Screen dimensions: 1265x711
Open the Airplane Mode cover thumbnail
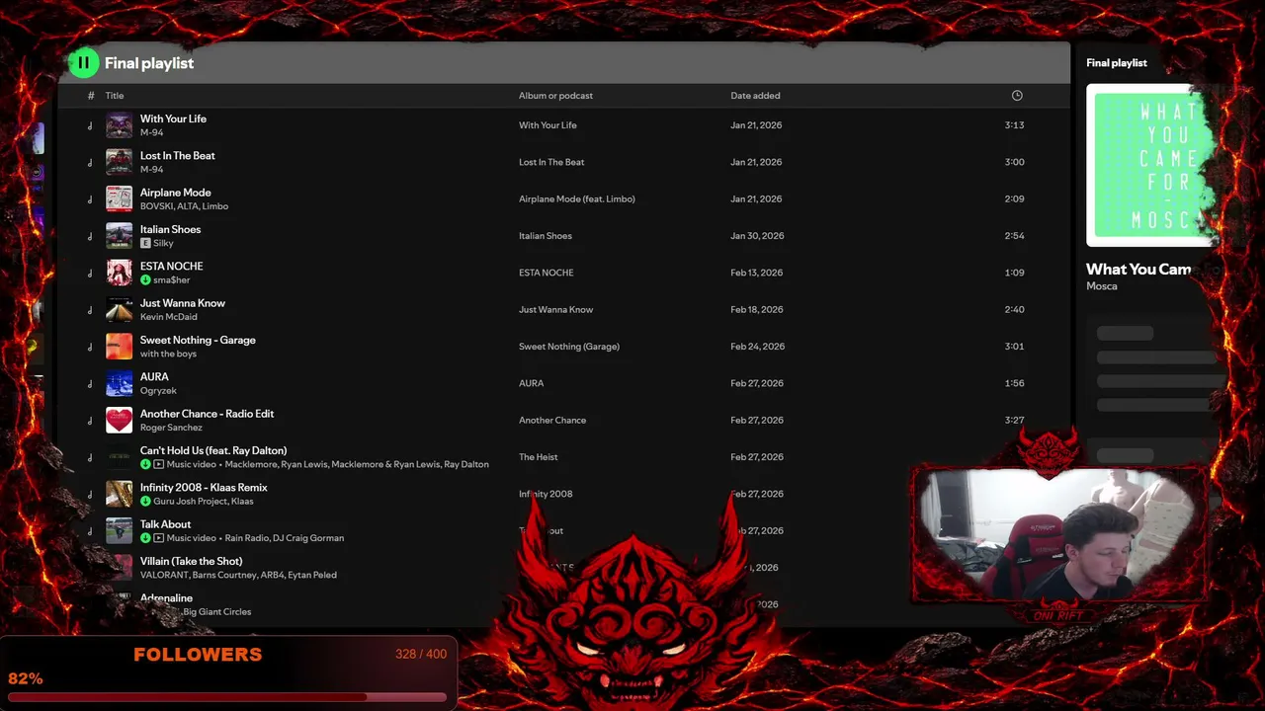[x=119, y=198]
